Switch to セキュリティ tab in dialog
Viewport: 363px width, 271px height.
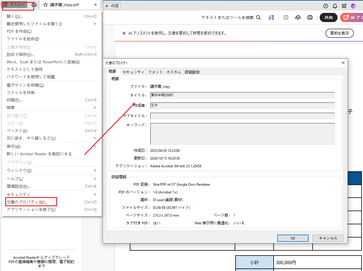[133, 72]
